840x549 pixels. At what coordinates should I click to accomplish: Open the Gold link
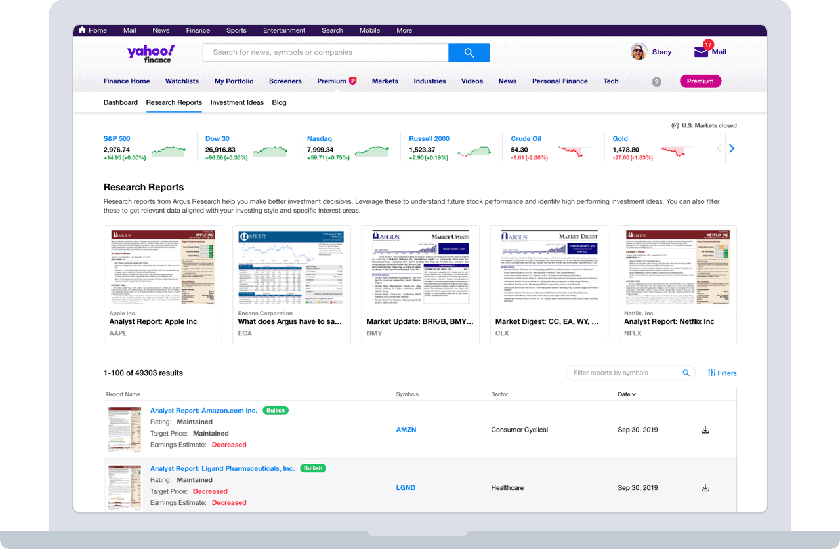pos(620,139)
